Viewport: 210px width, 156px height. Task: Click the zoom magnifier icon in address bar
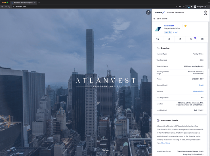177,7
